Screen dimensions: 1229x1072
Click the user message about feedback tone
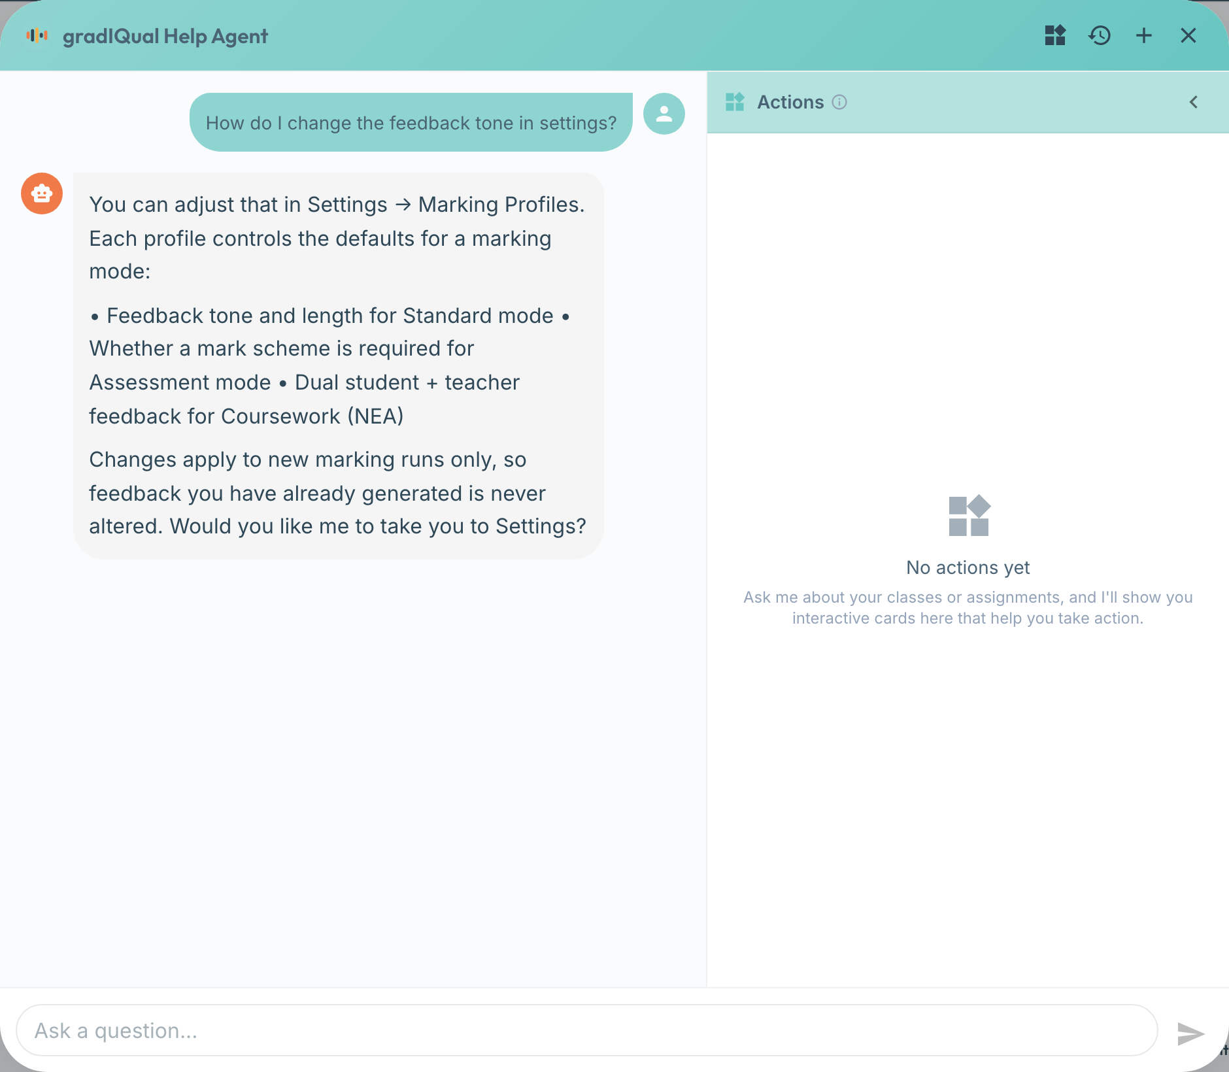(x=411, y=122)
